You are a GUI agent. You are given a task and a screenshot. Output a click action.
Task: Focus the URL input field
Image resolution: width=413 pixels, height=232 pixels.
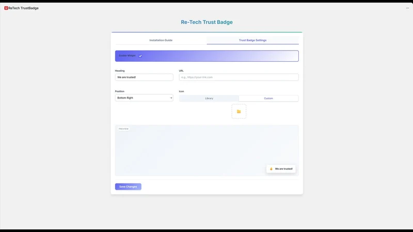pyautogui.click(x=239, y=77)
